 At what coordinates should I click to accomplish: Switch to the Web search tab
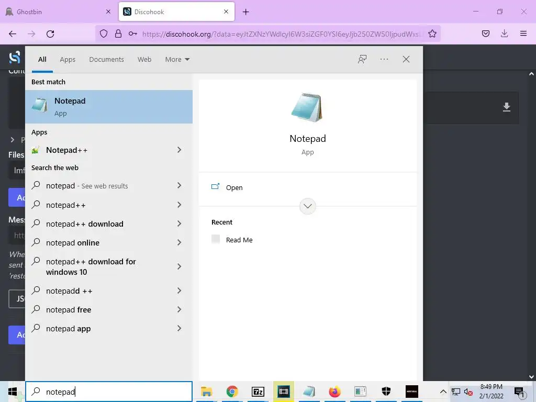pos(144,59)
